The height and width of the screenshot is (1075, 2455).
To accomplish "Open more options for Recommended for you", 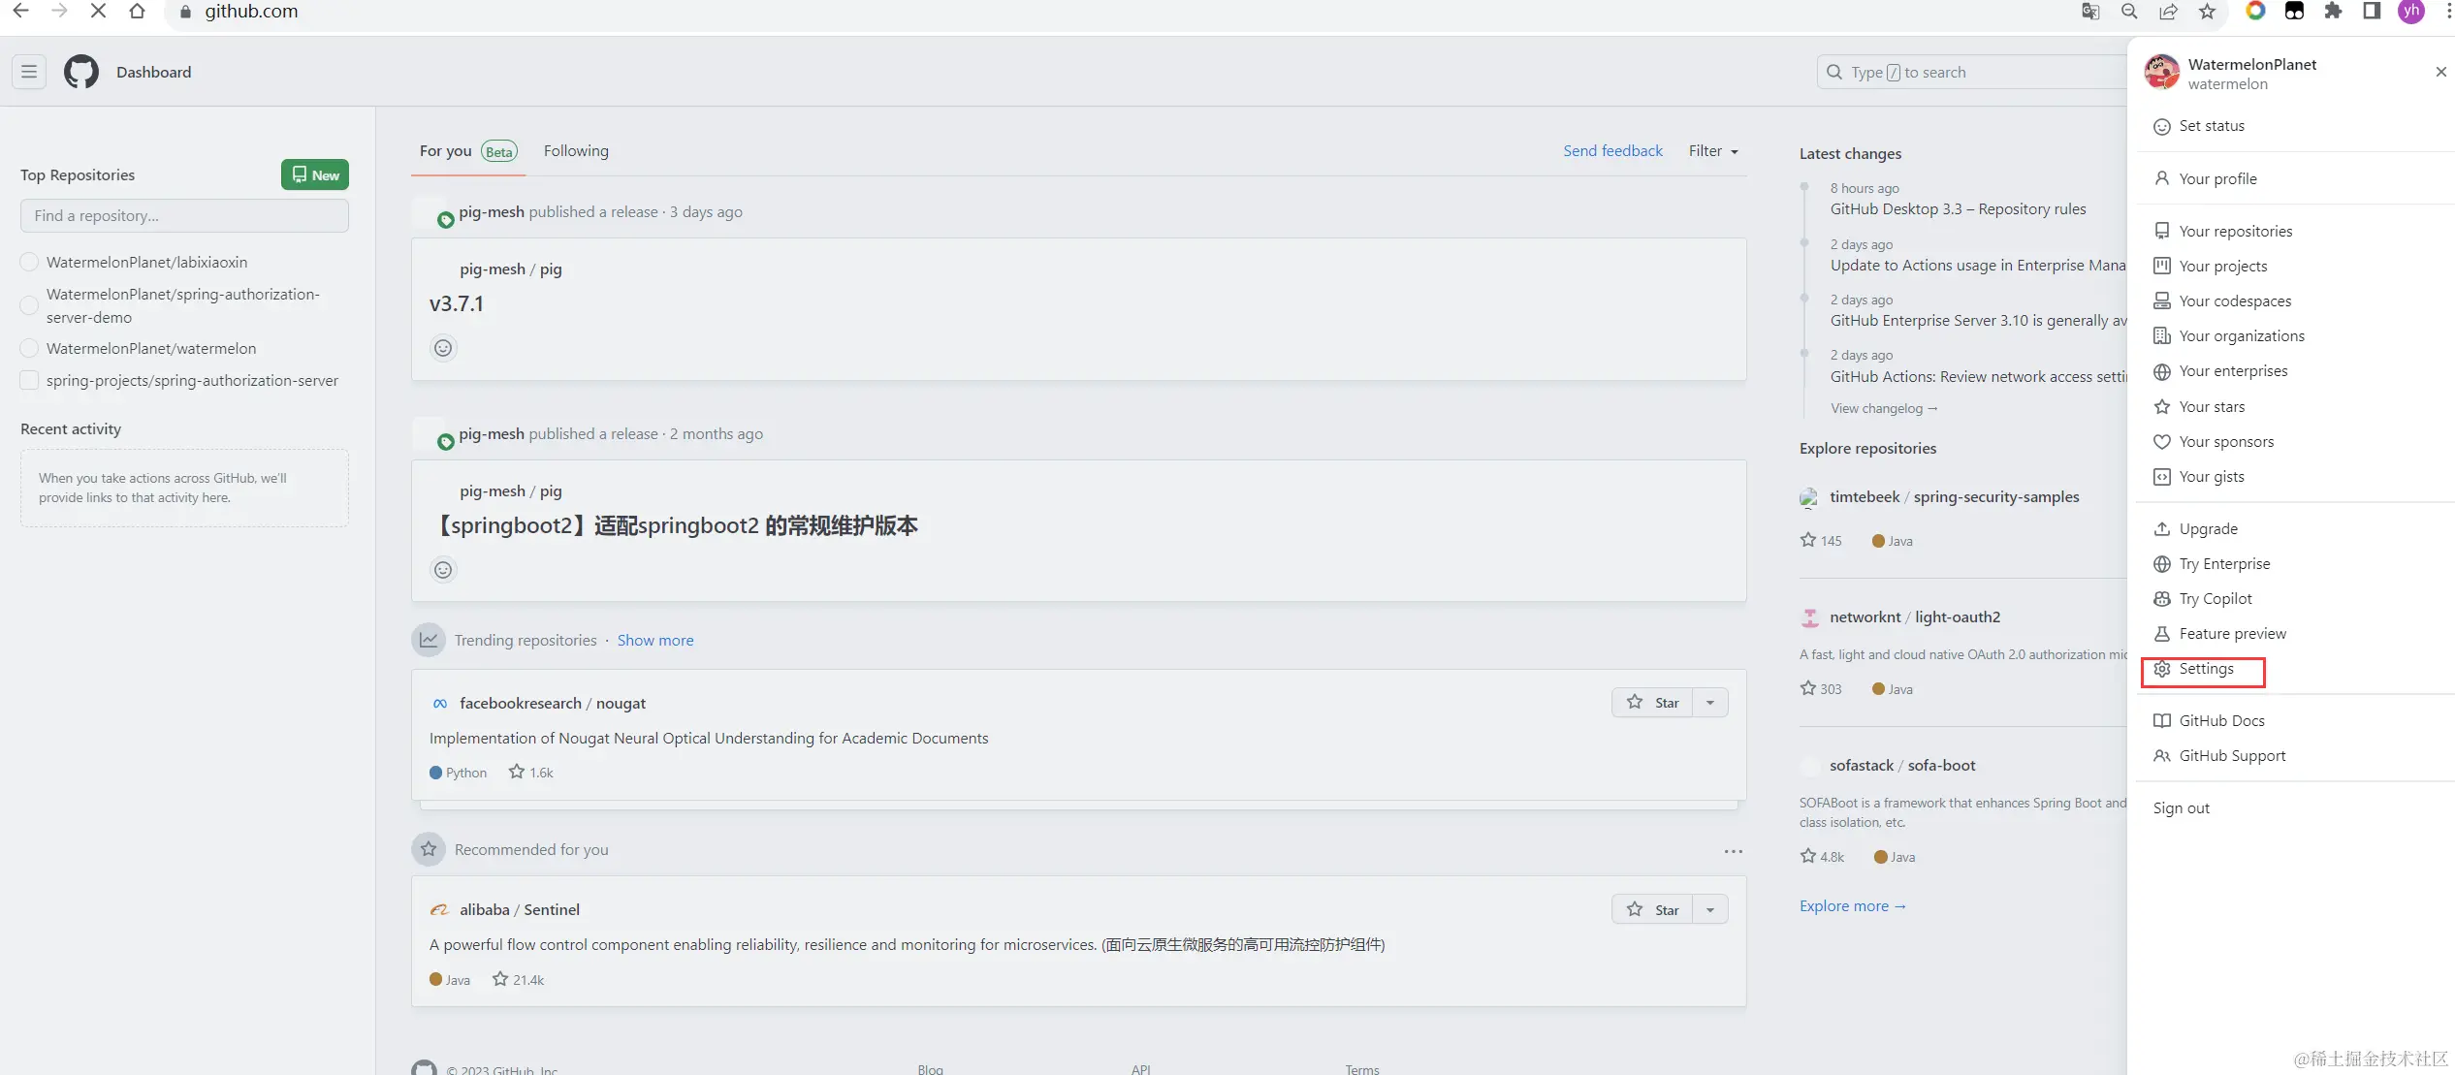I will pyautogui.click(x=1733, y=851).
